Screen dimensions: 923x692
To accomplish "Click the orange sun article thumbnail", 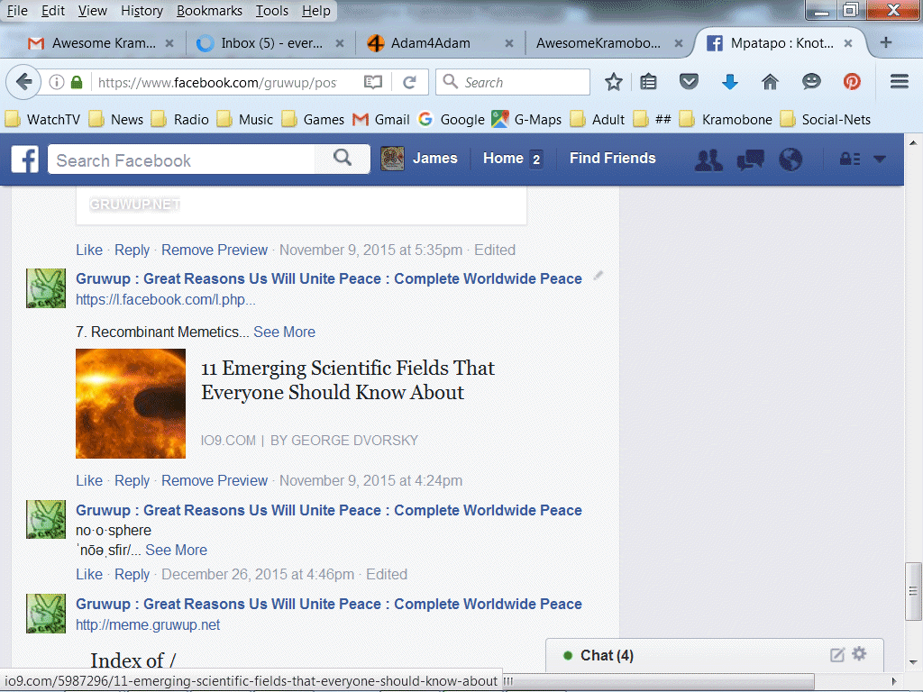I will pyautogui.click(x=131, y=404).
